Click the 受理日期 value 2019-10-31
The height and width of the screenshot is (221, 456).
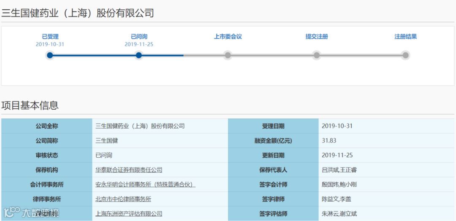click(337, 126)
